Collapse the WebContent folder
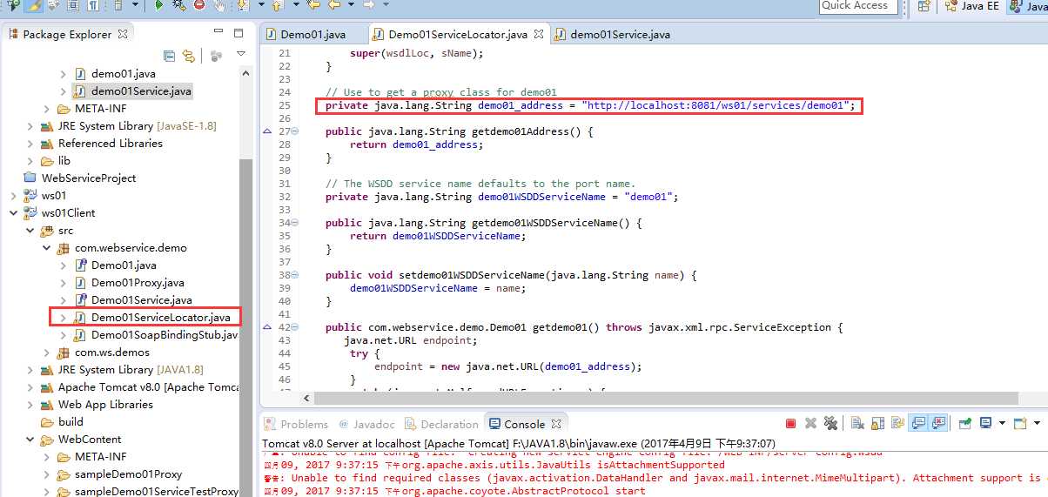Screen dimensions: 1048x497 [x=30, y=440]
